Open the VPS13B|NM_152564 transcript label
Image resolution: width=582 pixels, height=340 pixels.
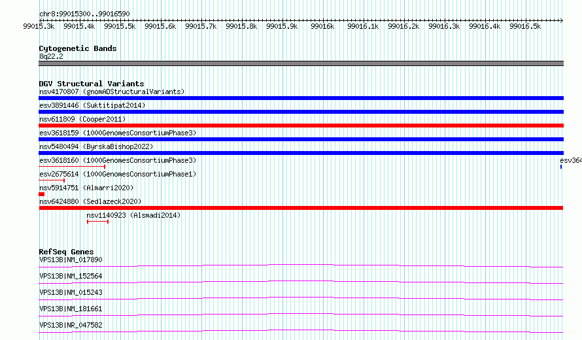71,276
